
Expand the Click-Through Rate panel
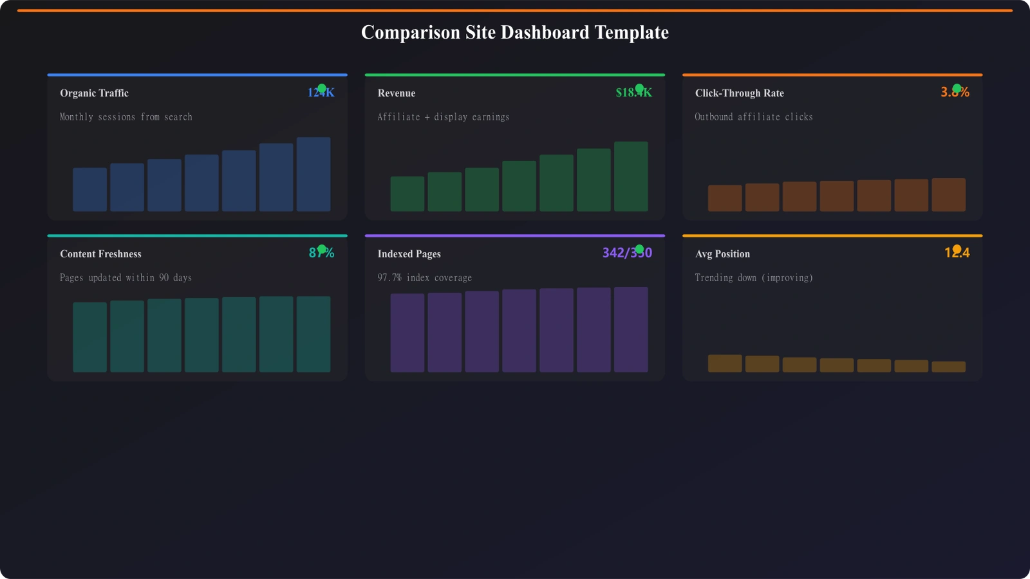click(739, 93)
